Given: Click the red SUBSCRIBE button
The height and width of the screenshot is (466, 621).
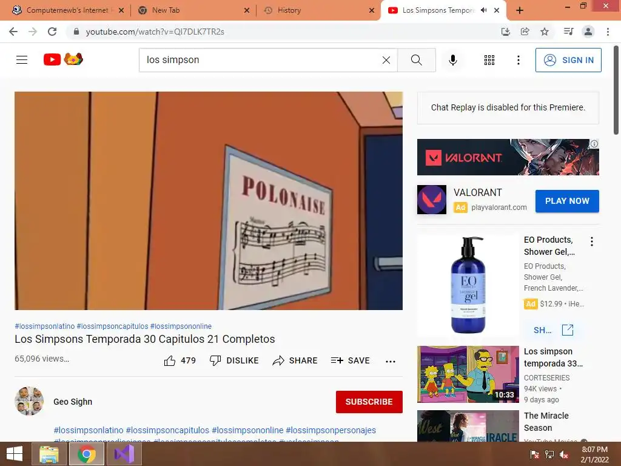Looking at the screenshot, I should (x=369, y=402).
